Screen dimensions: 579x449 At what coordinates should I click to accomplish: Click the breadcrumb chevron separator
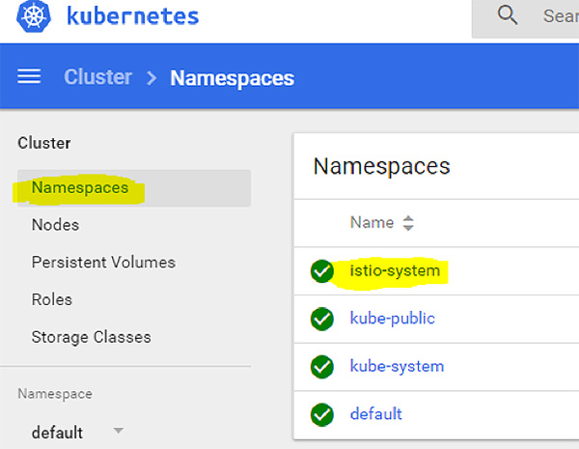(x=152, y=77)
